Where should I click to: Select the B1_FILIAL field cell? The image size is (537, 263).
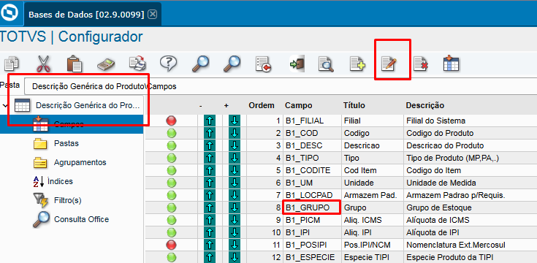pyautogui.click(x=313, y=121)
